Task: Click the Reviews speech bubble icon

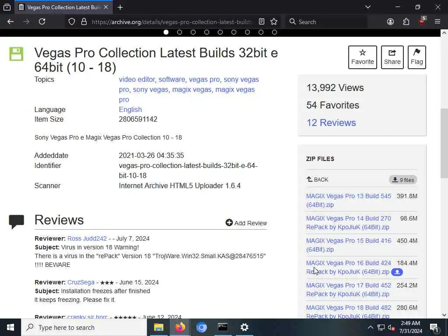Action: [x=16, y=221]
